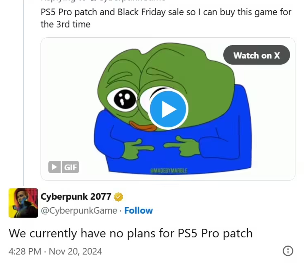The height and width of the screenshot is (263, 304).
Task: Click the blue circular play button
Action: [x=168, y=109]
